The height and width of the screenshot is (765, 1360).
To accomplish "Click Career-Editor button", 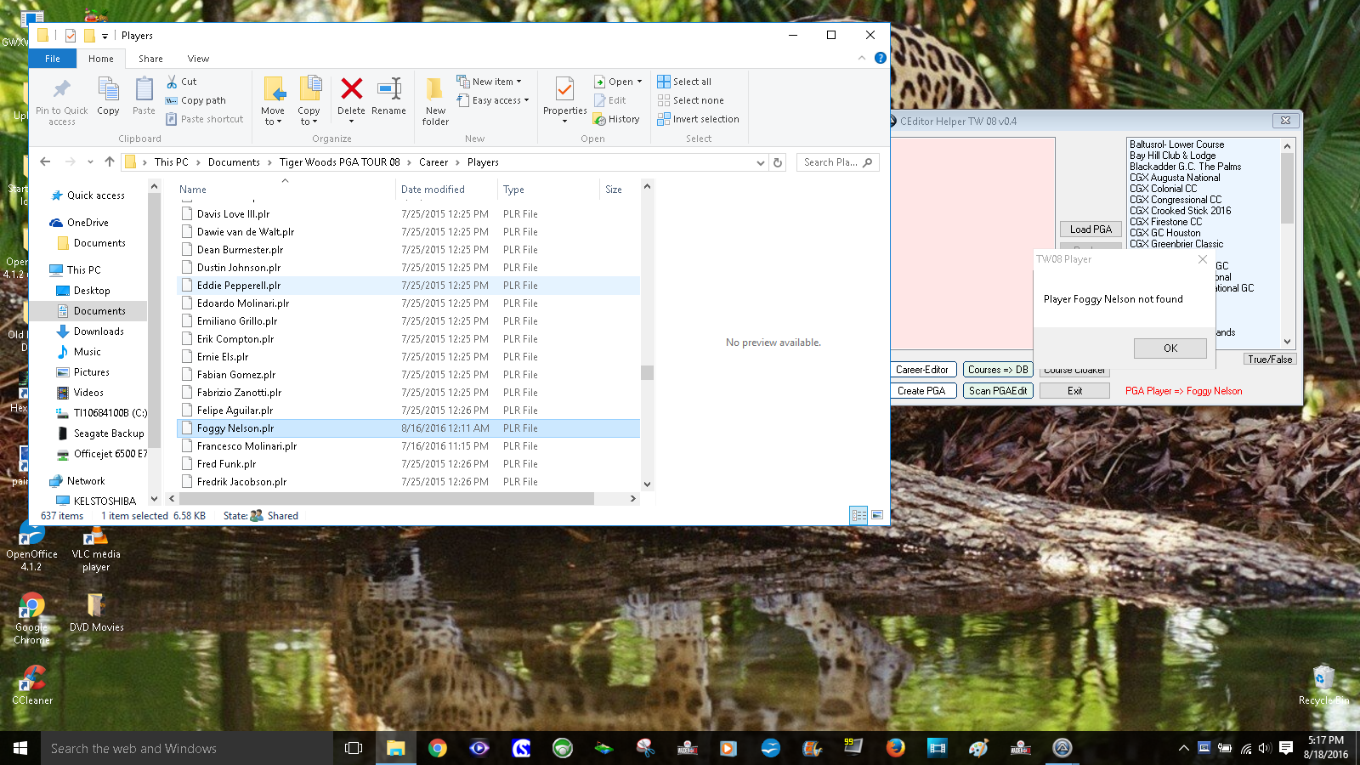I will click(x=921, y=370).
